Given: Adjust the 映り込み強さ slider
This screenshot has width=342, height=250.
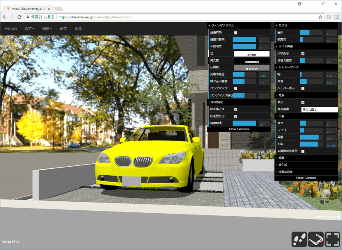Looking at the screenshot, I should click(x=244, y=81).
